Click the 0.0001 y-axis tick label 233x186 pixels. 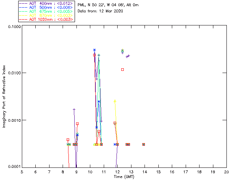pos(14,167)
